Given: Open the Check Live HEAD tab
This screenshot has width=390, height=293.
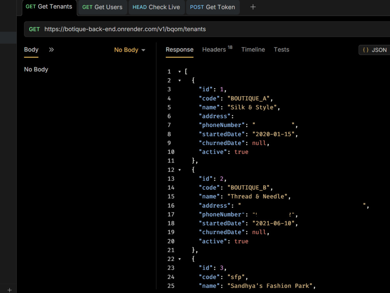Looking at the screenshot, I should click(156, 7).
